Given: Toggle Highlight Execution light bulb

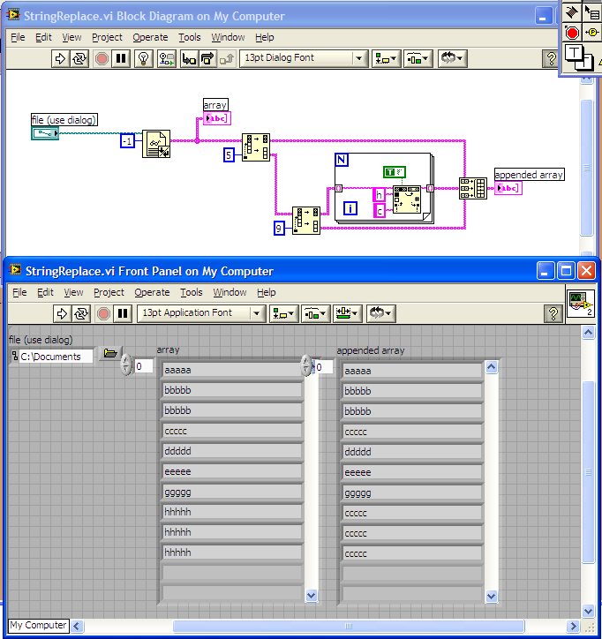Looking at the screenshot, I should pyautogui.click(x=146, y=58).
